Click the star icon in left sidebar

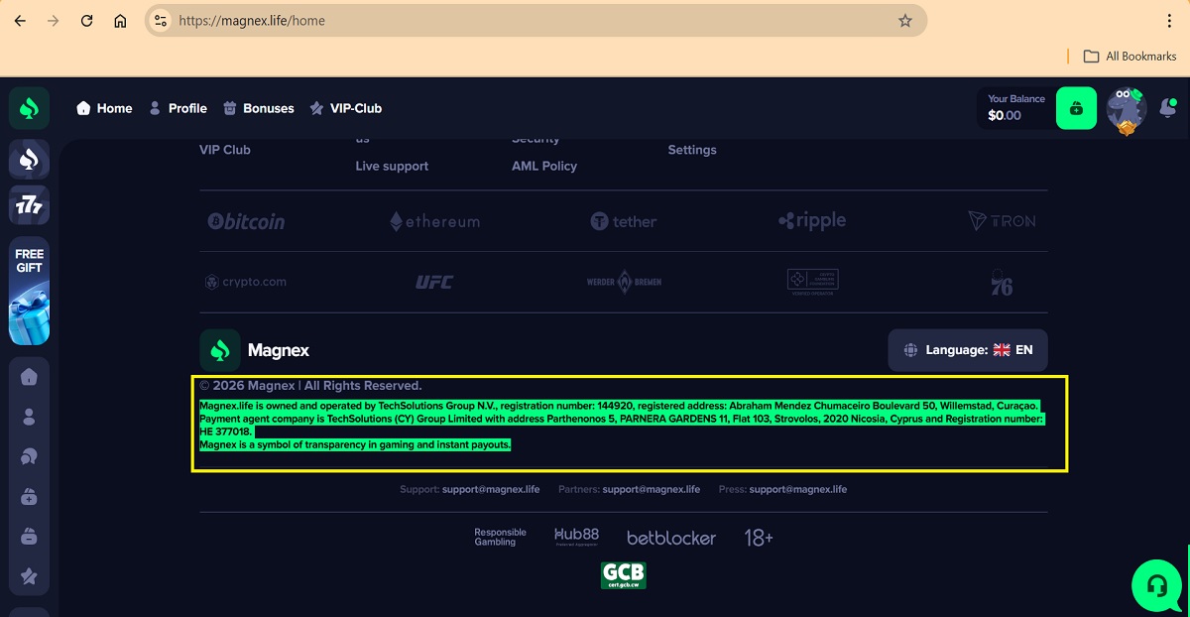29,576
